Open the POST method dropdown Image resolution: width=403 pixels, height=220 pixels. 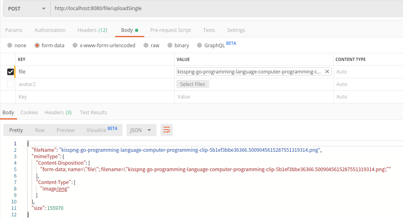tap(27, 8)
